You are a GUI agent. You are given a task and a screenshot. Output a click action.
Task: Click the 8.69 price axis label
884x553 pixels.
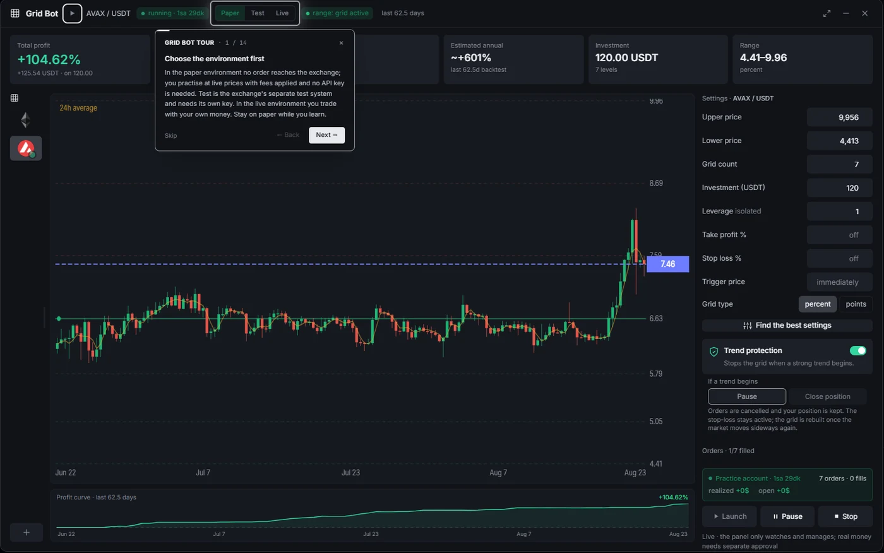[656, 183]
